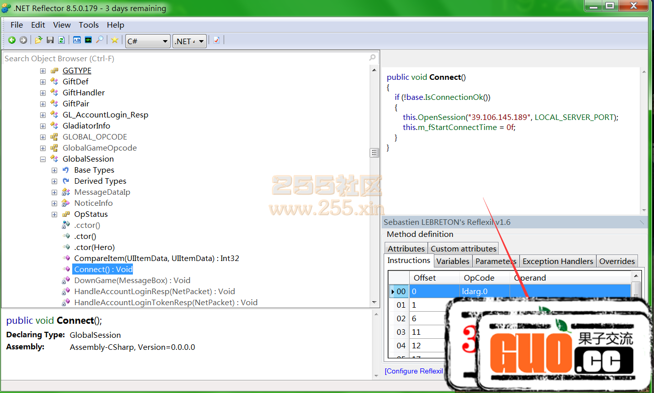Click the grey Forward navigation arrow
Screen dimensions: 654x393
[x=23, y=40]
